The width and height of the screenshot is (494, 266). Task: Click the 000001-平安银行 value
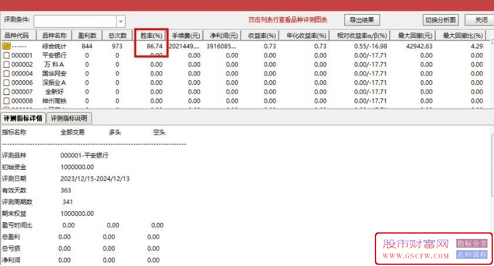(x=84, y=155)
